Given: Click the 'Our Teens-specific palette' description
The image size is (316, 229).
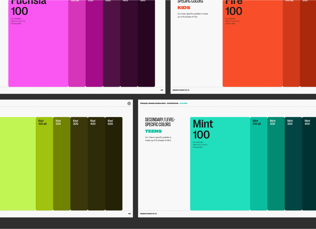Looking at the screenshot, I should click(158, 139).
